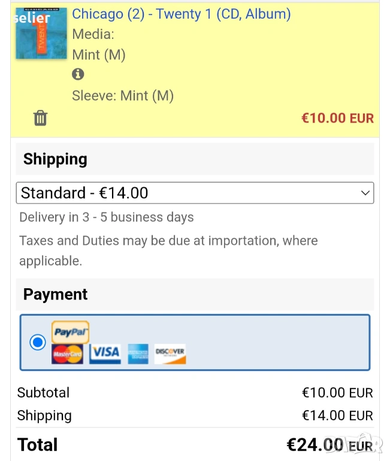This screenshot has width=390, height=461.
Task: Click the media condition info icon
Action: [78, 74]
